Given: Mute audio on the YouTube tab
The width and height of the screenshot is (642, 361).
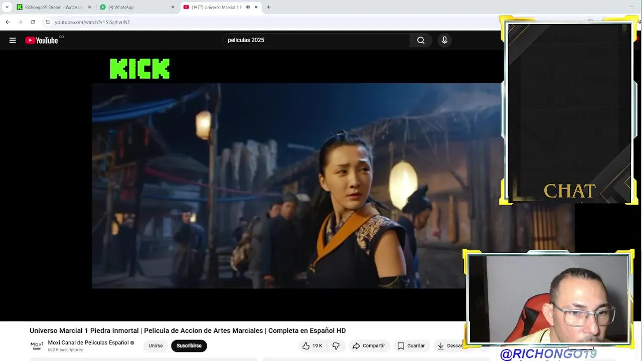Looking at the screenshot, I should point(248,7).
